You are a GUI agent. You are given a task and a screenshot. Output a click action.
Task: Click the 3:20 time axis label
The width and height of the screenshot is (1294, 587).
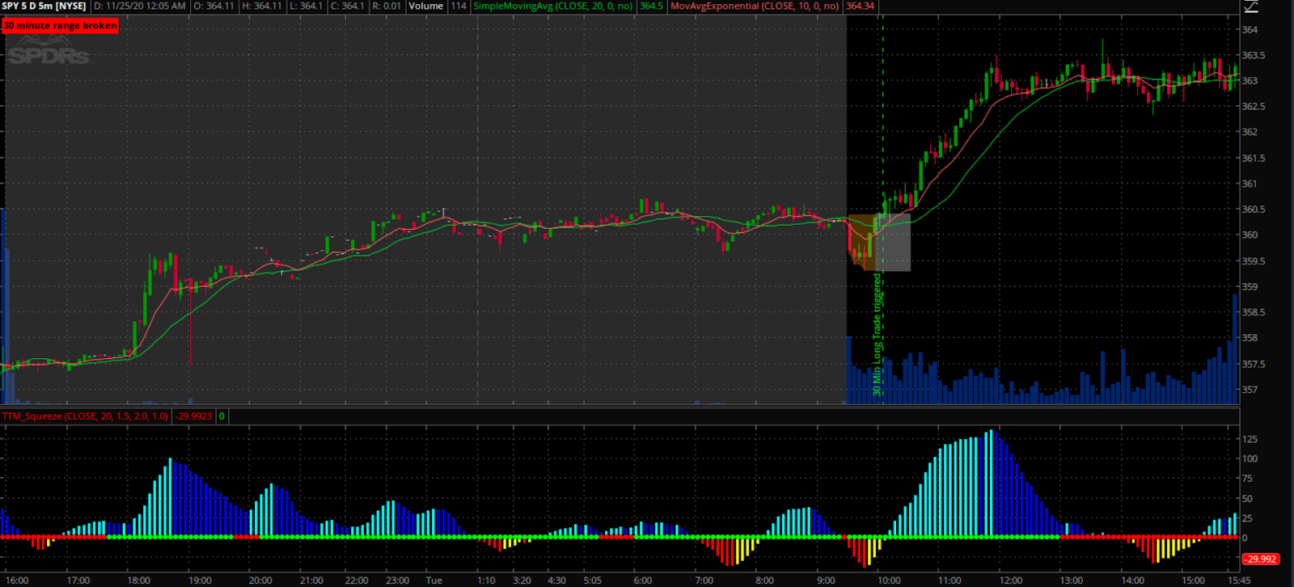(522, 581)
